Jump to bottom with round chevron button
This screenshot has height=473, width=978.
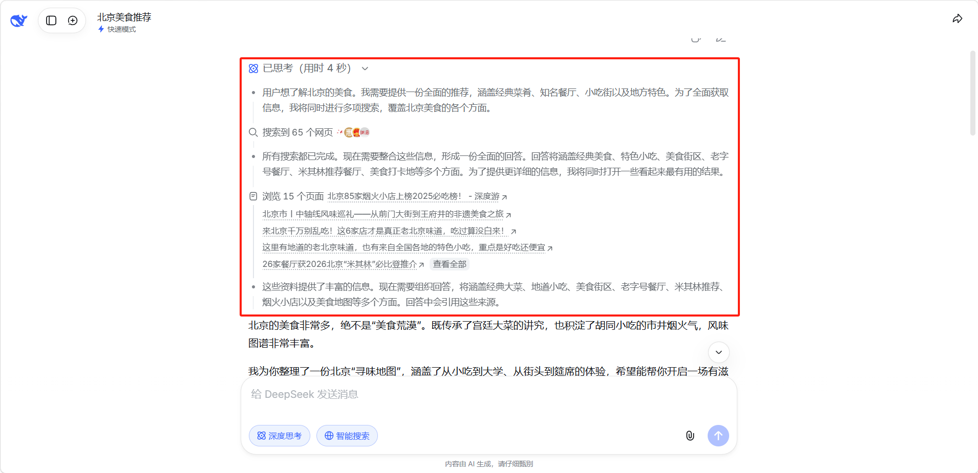719,352
